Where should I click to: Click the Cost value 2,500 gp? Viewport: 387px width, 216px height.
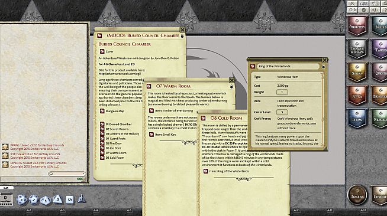(283, 86)
